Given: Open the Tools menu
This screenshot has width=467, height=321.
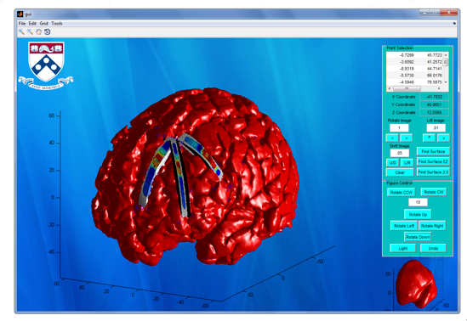Looking at the screenshot, I should coord(57,24).
